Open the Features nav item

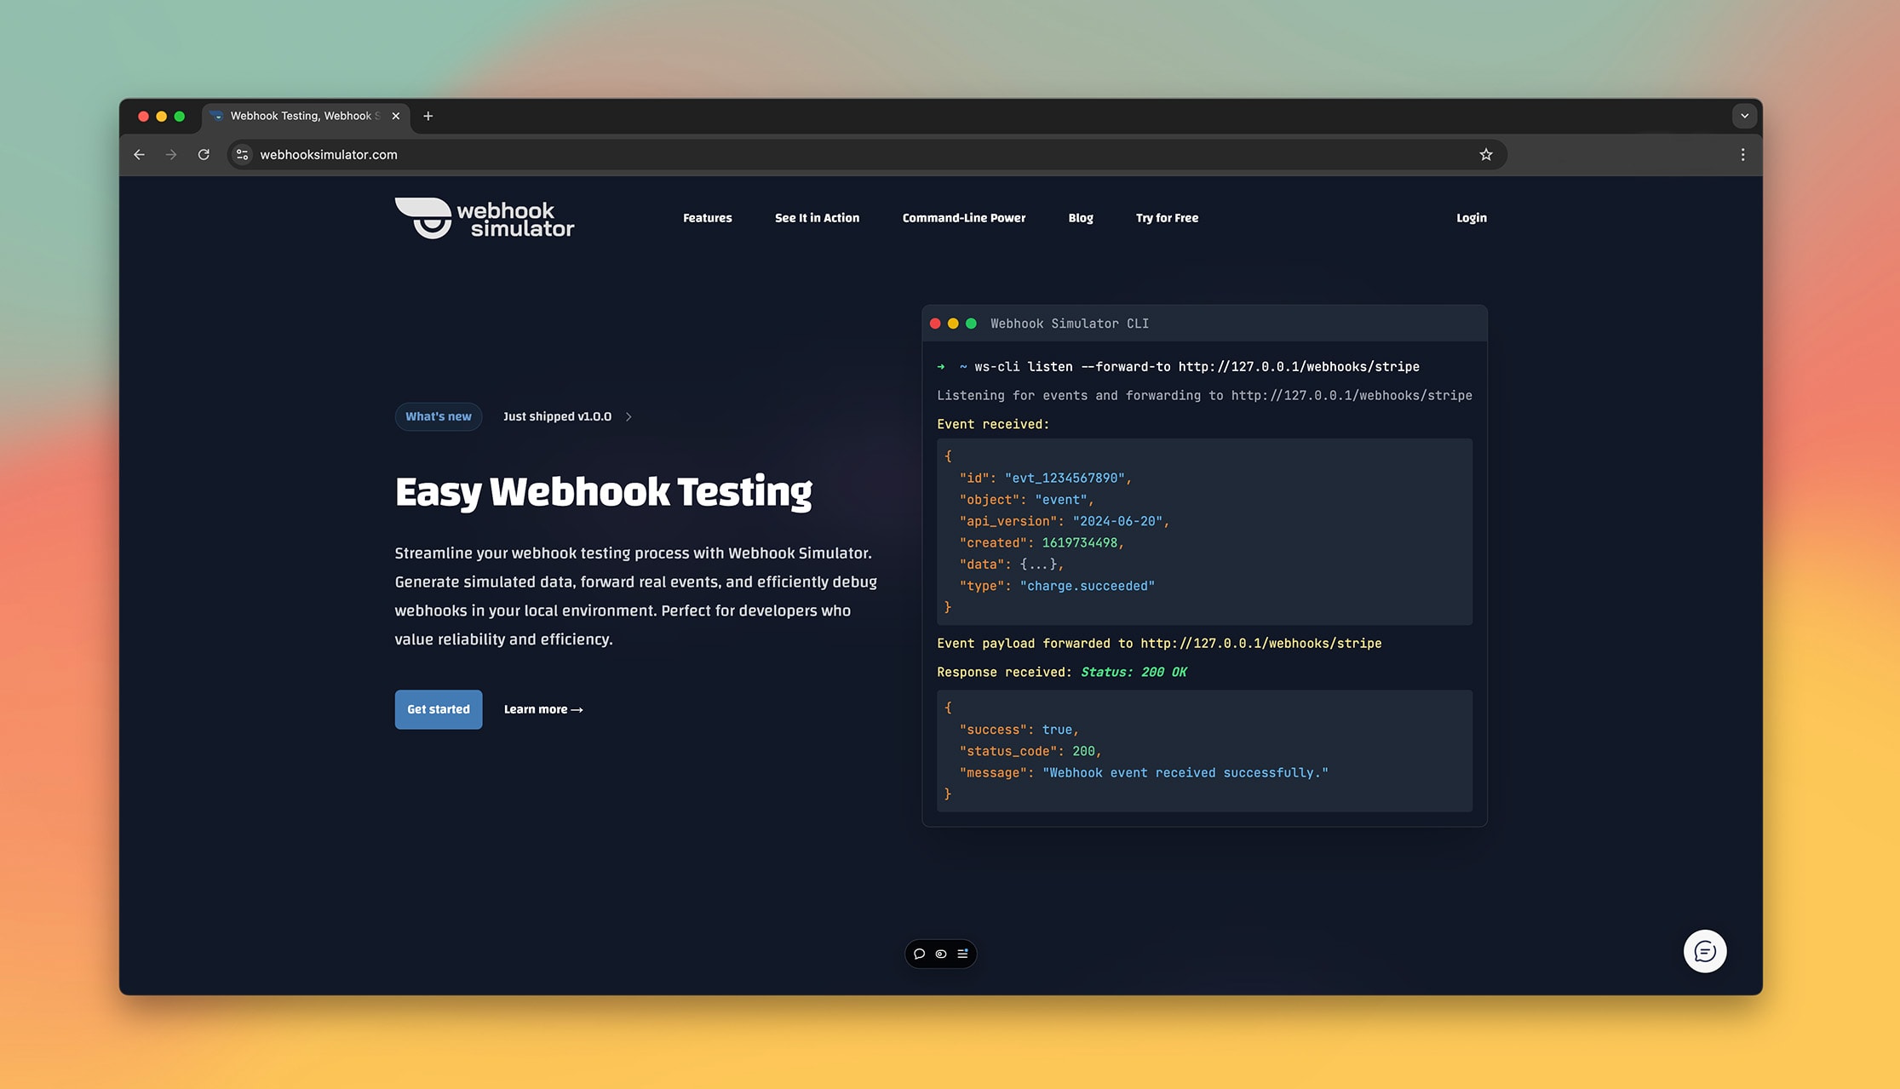[x=707, y=218]
